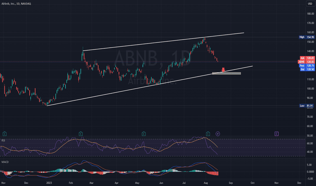Click the green earnings marker in mid-February

tap(81, 134)
